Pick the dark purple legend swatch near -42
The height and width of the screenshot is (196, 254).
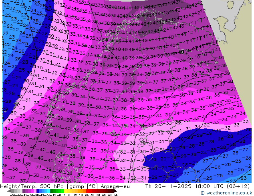24,191
